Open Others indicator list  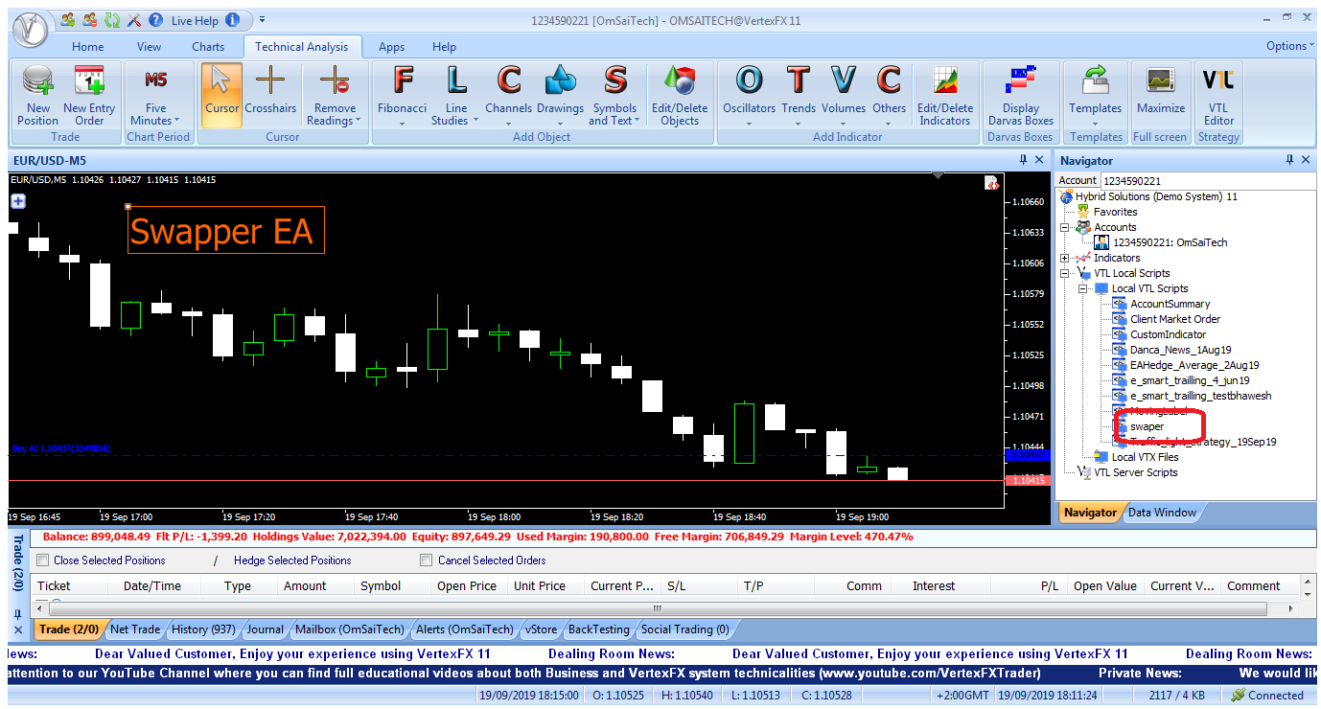click(x=889, y=96)
